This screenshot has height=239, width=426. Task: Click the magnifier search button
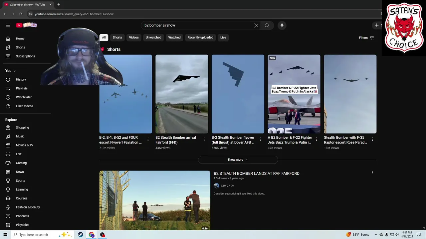(267, 26)
